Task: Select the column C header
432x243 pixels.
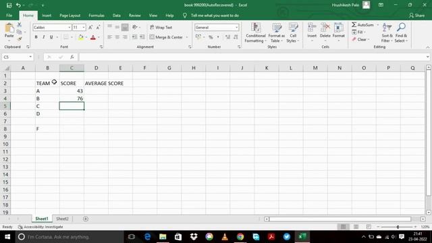Action: (72, 67)
